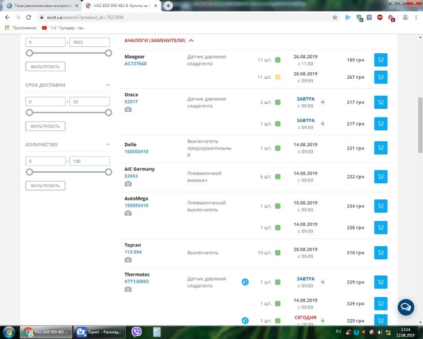Open photo icon for Ossca 02517
Viewport: 423px width, 339px height.
pos(128,109)
